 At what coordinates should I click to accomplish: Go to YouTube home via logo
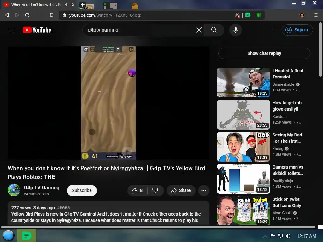click(x=37, y=30)
